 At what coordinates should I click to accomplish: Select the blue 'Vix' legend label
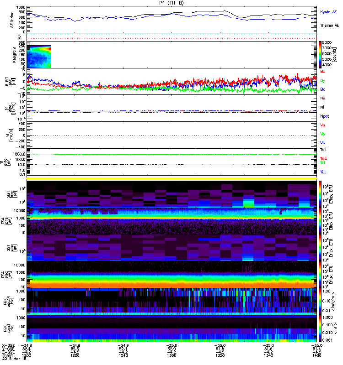[x=323, y=143]
